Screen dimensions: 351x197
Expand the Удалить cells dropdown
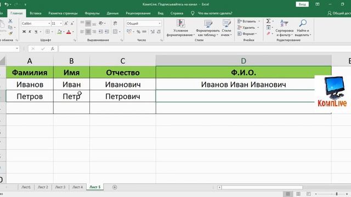tap(258, 27)
